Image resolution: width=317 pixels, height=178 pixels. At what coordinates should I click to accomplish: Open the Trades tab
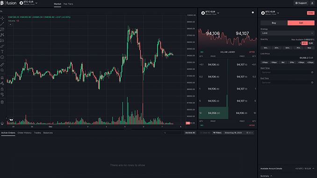pos(37,133)
